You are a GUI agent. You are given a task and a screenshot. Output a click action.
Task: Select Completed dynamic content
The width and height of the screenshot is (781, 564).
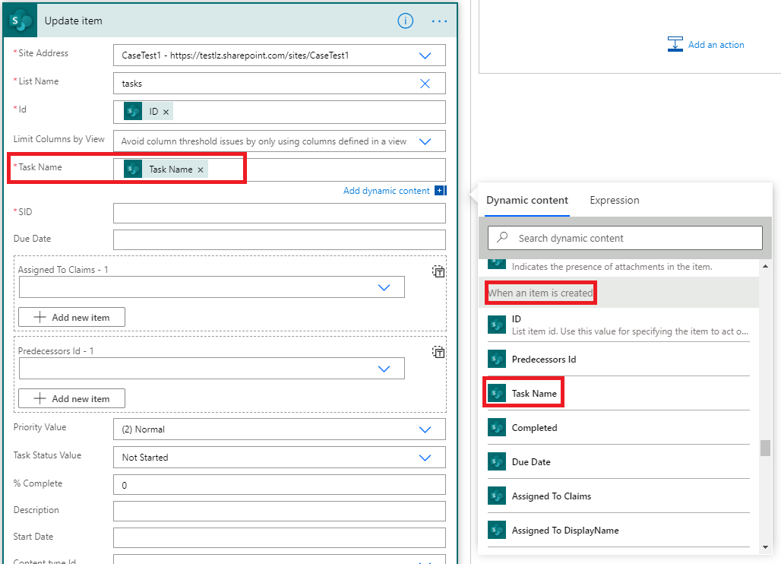[618, 427]
